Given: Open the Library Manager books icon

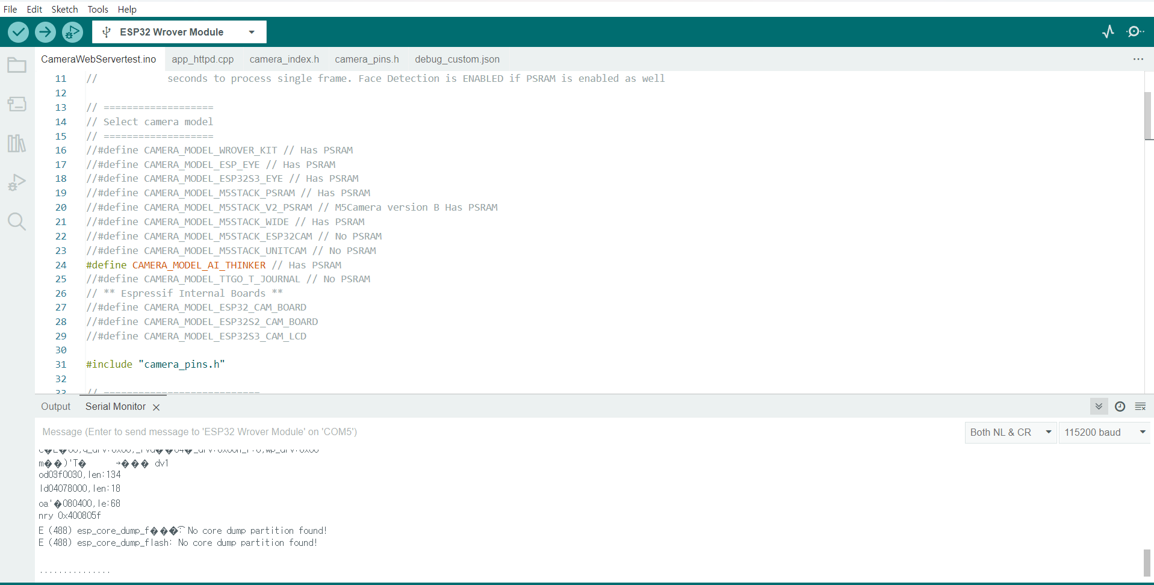Looking at the screenshot, I should (17, 143).
